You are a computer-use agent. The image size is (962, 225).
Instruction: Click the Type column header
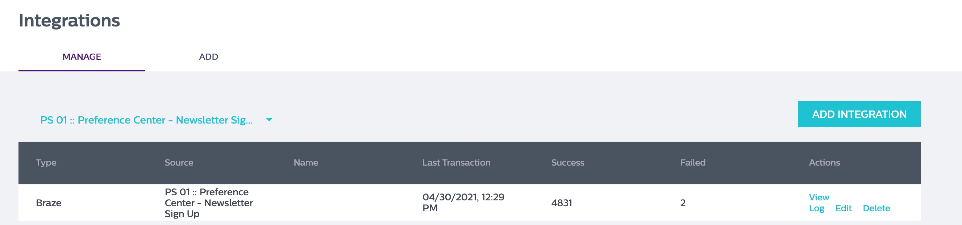(46, 163)
